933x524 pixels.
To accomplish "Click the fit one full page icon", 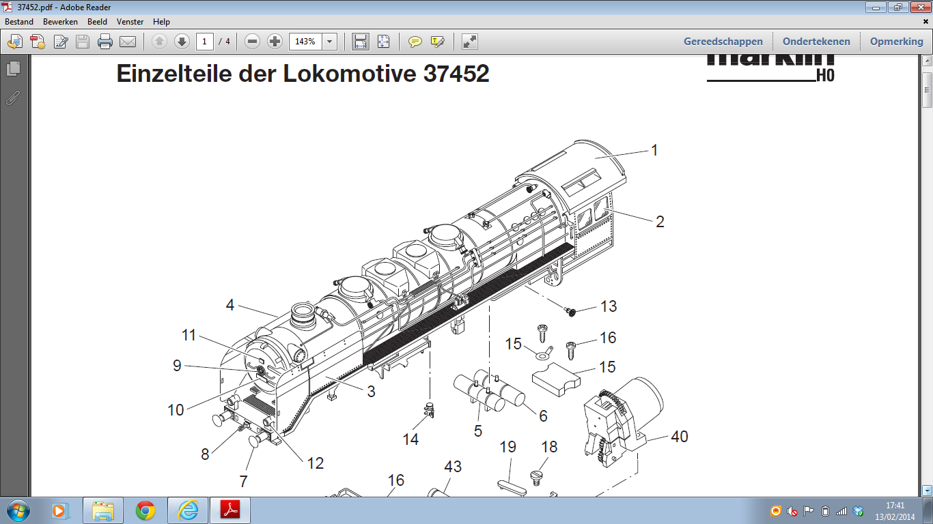I will [x=383, y=42].
